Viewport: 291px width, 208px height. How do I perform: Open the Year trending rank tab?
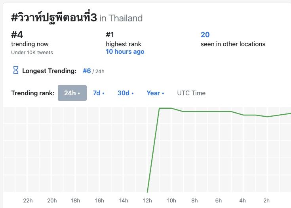point(155,93)
